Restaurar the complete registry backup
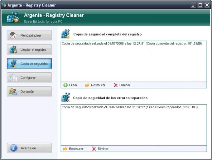Viewport: 212px width, 160px height. point(95,85)
